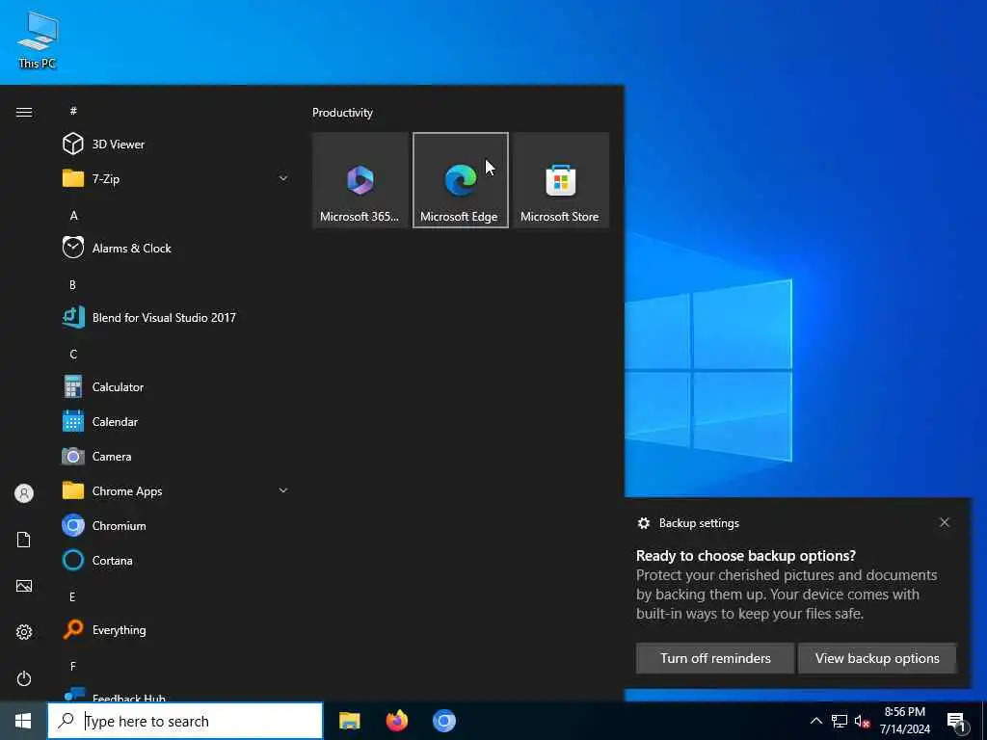Click the Productivity group header

342,113
